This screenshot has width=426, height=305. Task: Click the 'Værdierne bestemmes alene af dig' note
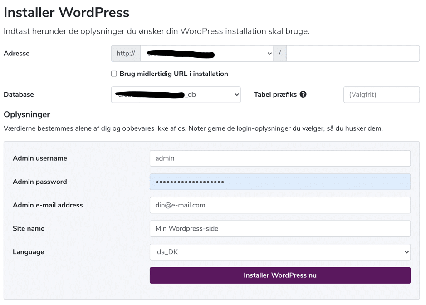pyautogui.click(x=193, y=128)
